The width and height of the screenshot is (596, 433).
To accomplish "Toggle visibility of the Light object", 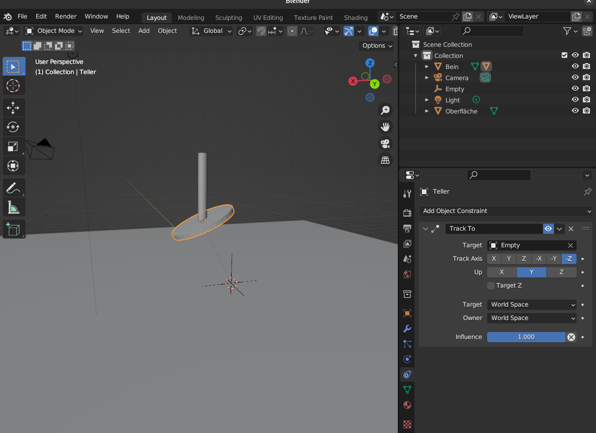I will (x=575, y=100).
